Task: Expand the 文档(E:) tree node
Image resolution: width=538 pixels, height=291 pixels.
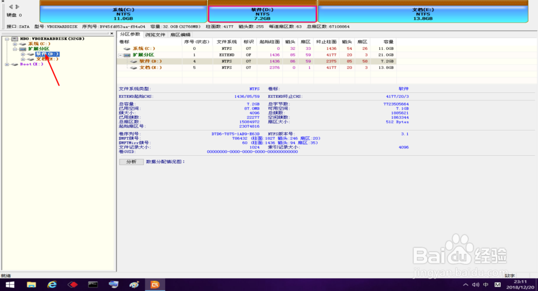Action: tap(23, 59)
